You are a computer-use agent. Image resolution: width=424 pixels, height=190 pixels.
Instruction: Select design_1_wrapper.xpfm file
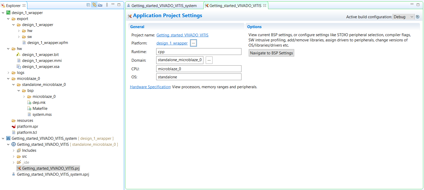point(47,43)
